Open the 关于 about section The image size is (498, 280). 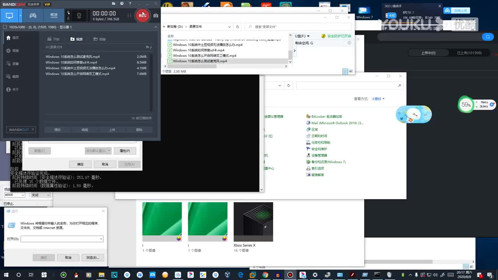(12, 89)
